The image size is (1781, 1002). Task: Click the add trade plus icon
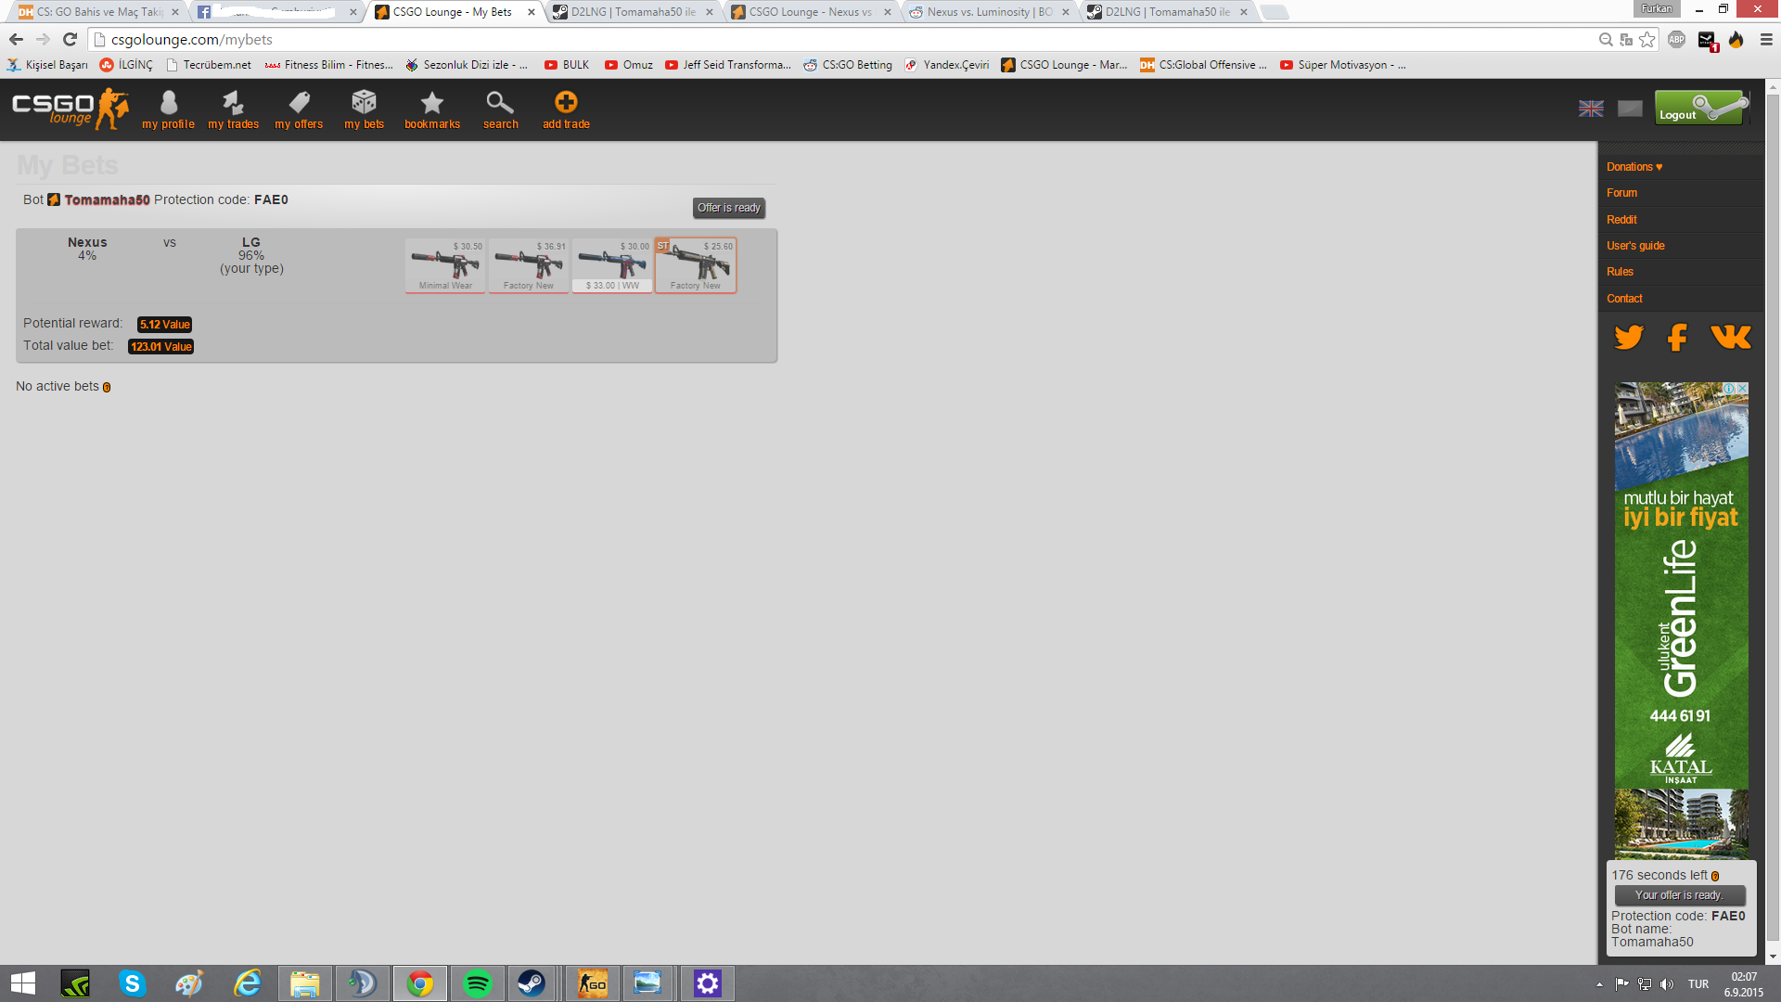tap(566, 109)
